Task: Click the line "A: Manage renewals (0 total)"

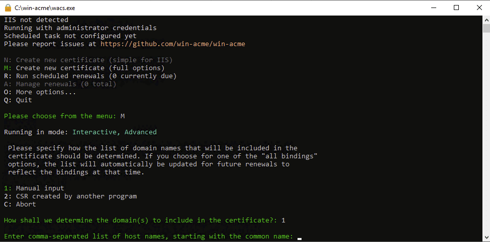Action: (x=60, y=84)
